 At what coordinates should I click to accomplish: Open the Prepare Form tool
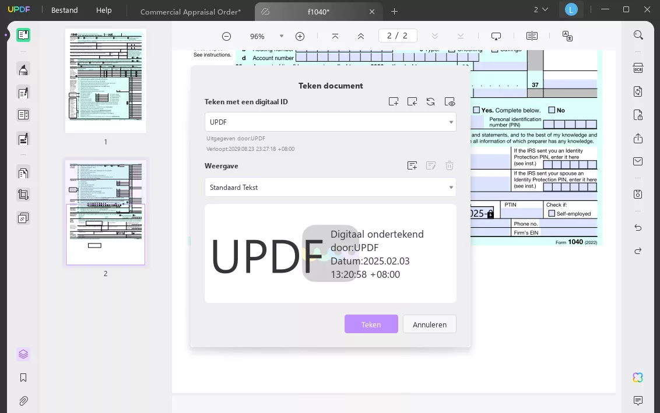point(23,115)
